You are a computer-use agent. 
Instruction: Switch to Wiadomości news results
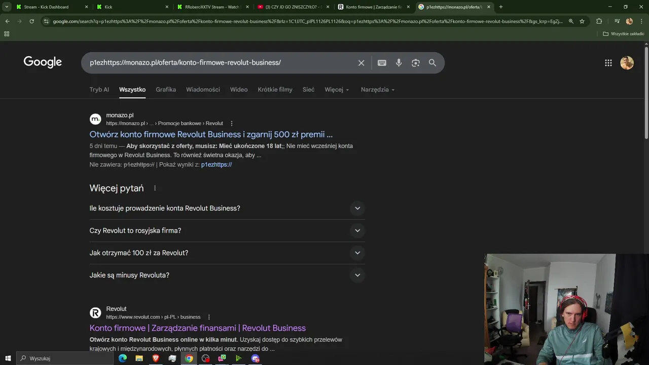(203, 90)
